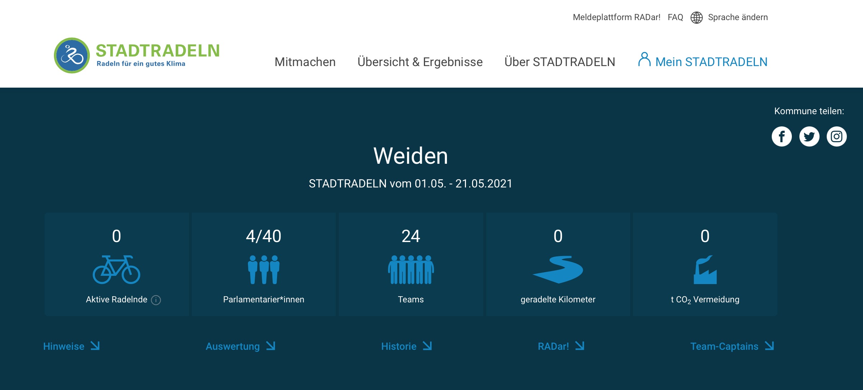
Task: Expand the Auswertung section
Action: (240, 346)
